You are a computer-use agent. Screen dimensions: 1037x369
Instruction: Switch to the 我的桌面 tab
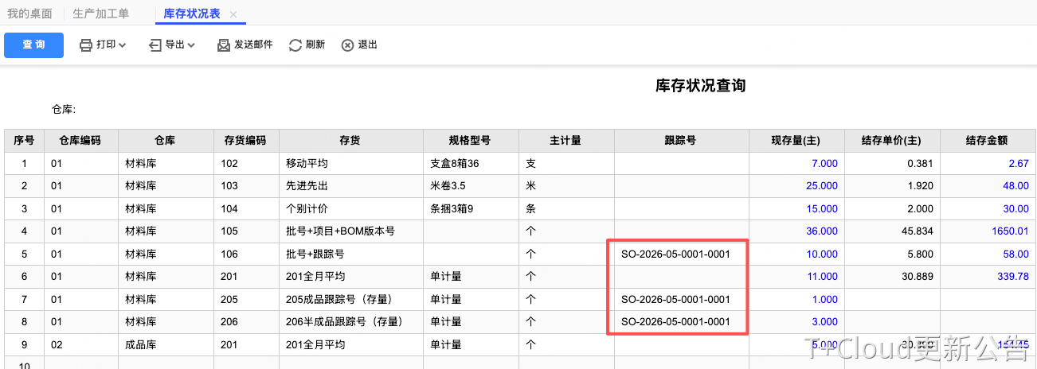coord(30,14)
